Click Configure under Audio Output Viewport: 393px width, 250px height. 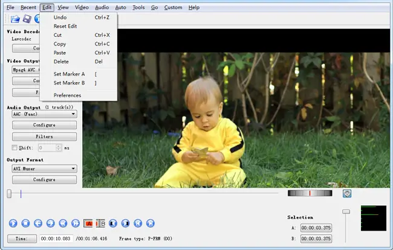[44, 125]
